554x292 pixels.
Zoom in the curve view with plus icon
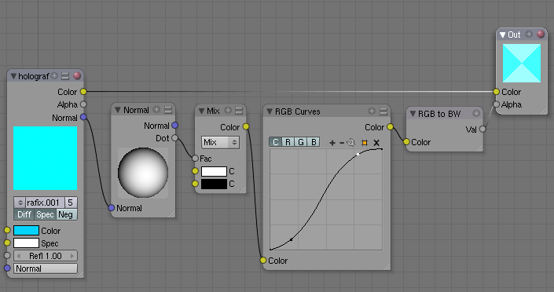[332, 143]
